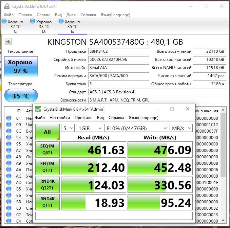Click the 22110 GB host reads value
Image resolution: width=230 pixels, height=228 pixels.
pos(209,51)
